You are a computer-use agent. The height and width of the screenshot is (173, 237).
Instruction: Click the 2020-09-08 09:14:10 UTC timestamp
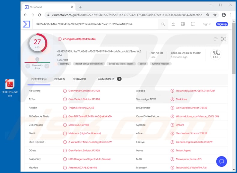point(186,53)
